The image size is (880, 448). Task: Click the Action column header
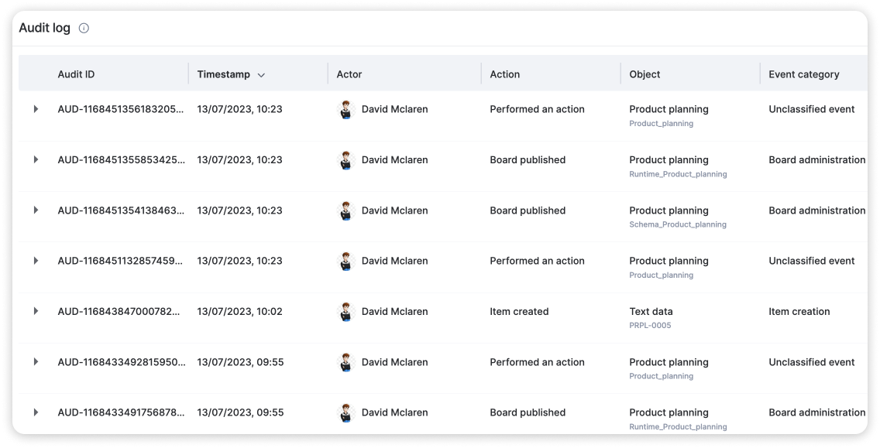505,74
